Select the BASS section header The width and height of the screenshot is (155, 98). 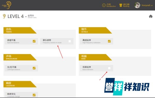click(95, 57)
